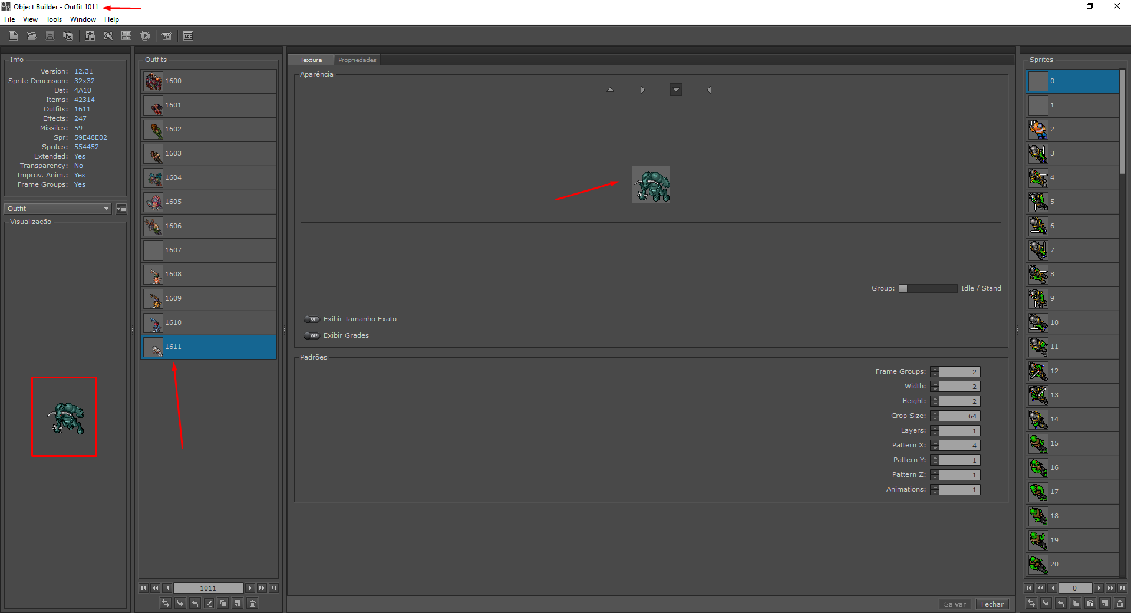Click the Object Viewer magnifier icon

click(108, 36)
